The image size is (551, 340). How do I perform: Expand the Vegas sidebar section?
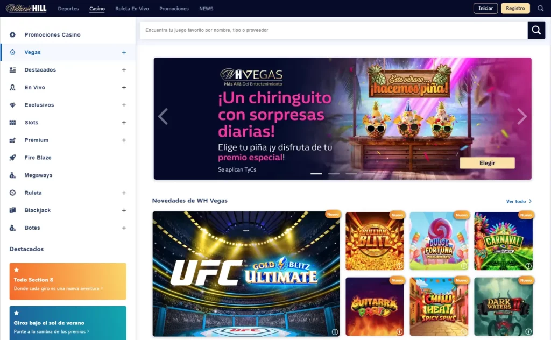pyautogui.click(x=124, y=52)
